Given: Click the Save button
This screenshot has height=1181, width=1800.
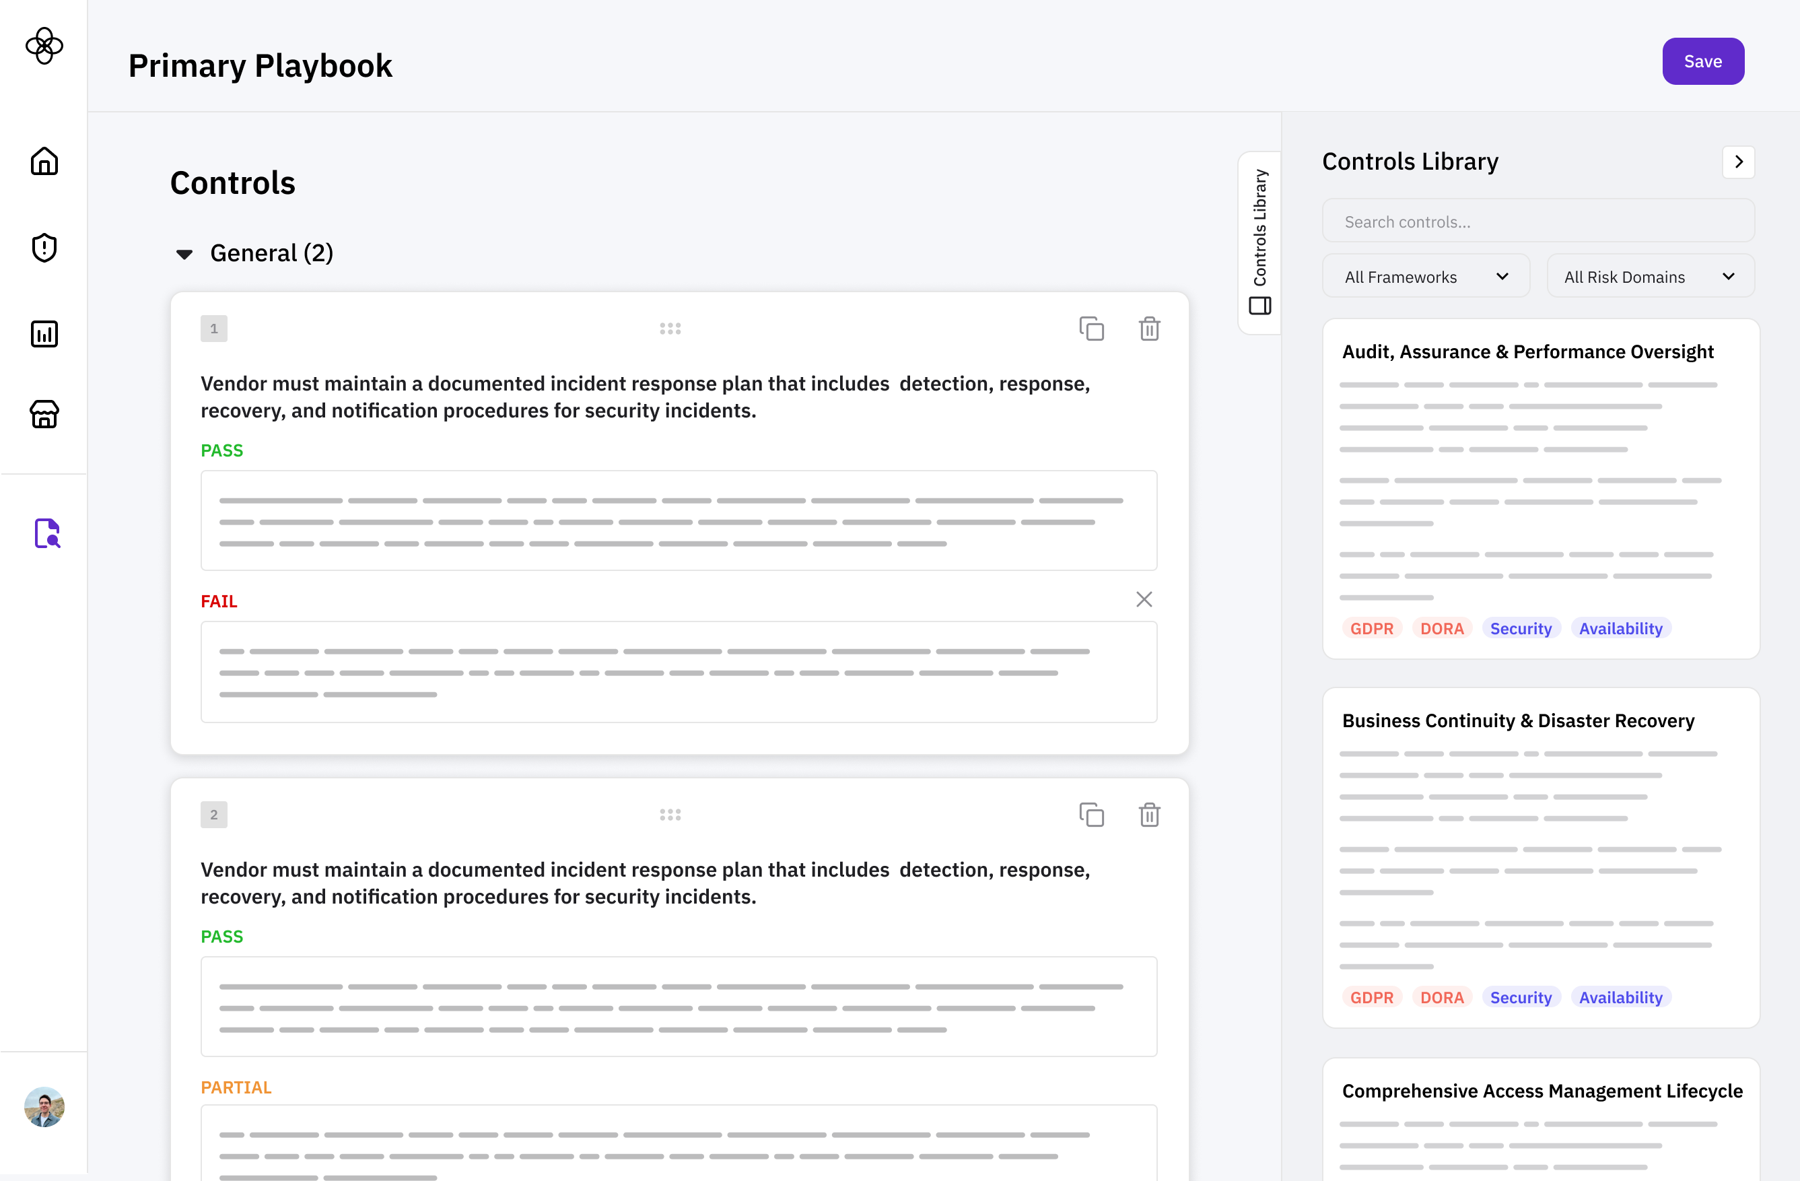Looking at the screenshot, I should [x=1702, y=61].
